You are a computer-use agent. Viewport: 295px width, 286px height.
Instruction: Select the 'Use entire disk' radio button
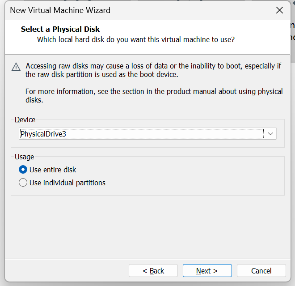pos(23,170)
